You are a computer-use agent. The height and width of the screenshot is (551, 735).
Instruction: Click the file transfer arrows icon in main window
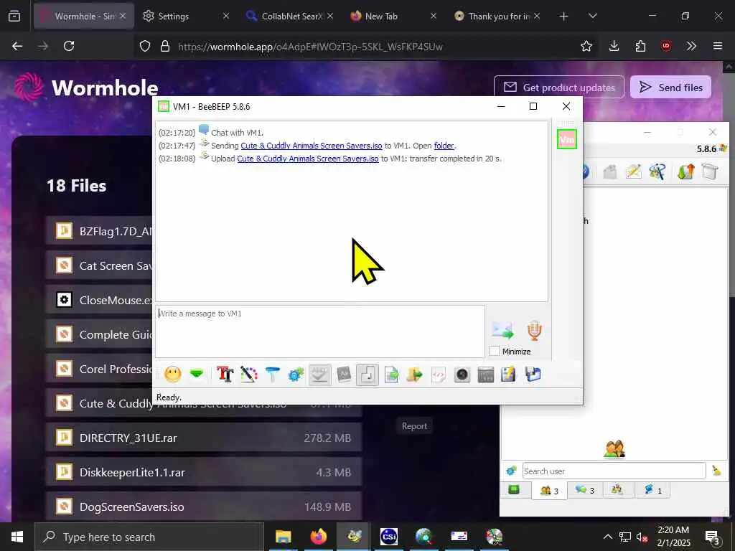pyautogui.click(x=685, y=171)
